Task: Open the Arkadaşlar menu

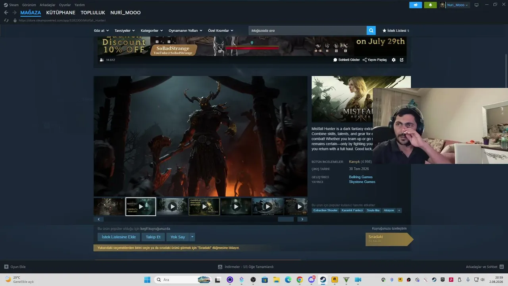Action: tap(48, 5)
